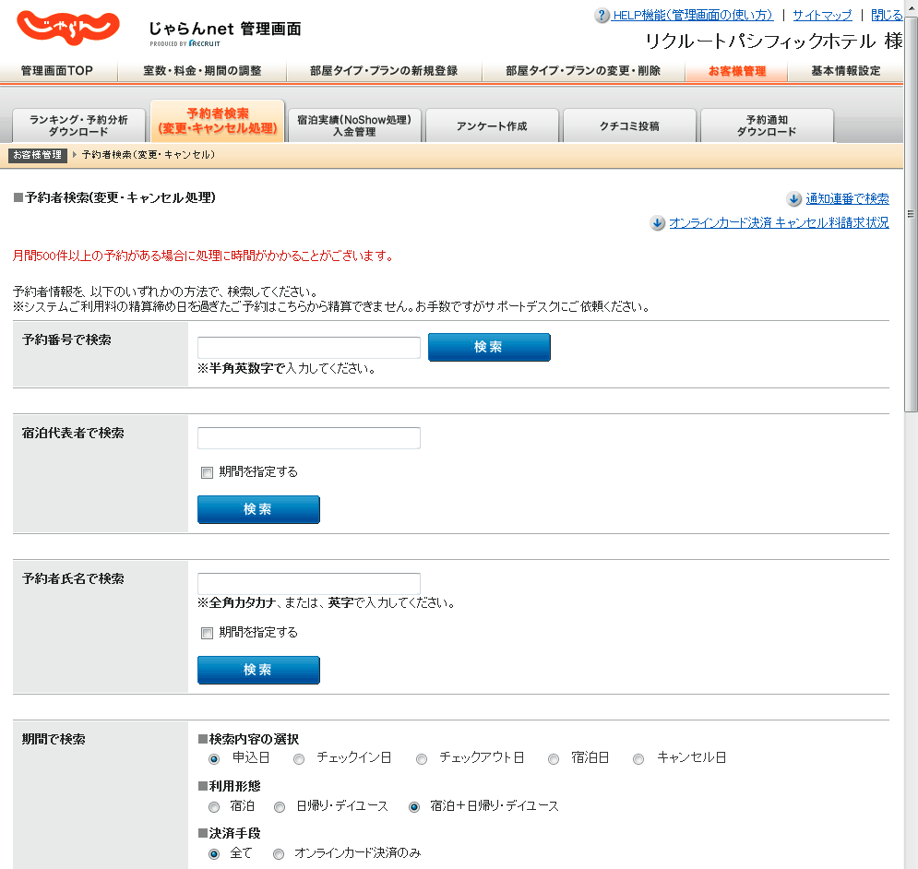This screenshot has width=918, height=869.
Task: Switch to the クチコミ投稿 tab
Action: click(x=629, y=126)
